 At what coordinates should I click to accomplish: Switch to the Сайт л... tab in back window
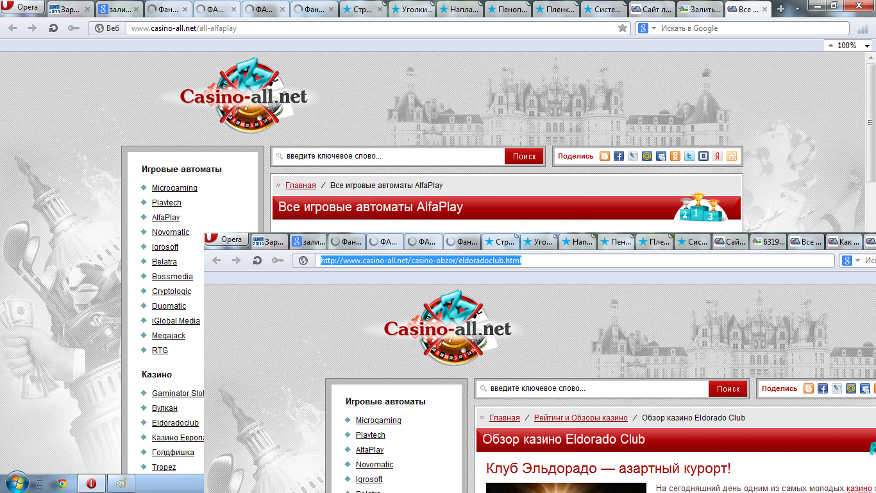click(652, 10)
